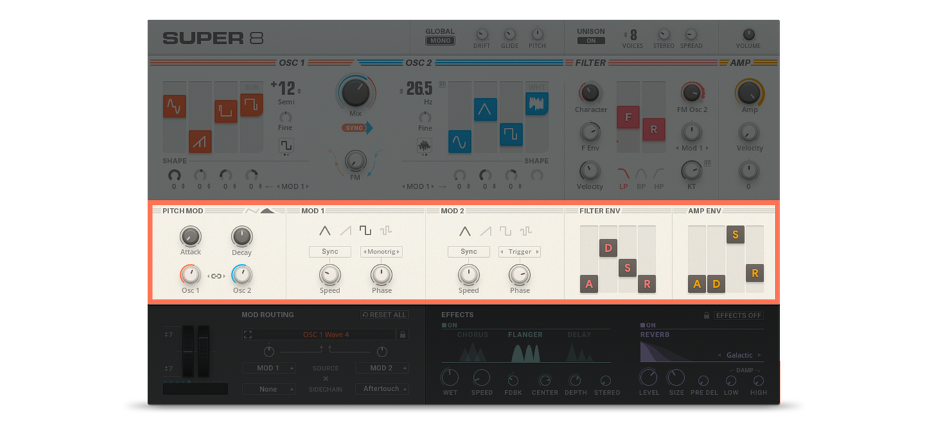The width and height of the screenshot is (928, 434).
Task: Switch to the FLANGER effect tab
Action: pyautogui.click(x=526, y=335)
